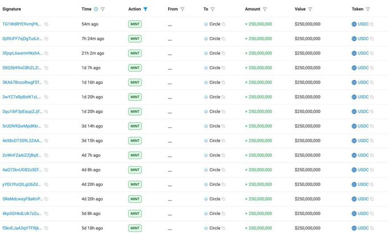Toggle the Time column clock format icon

(96, 9)
